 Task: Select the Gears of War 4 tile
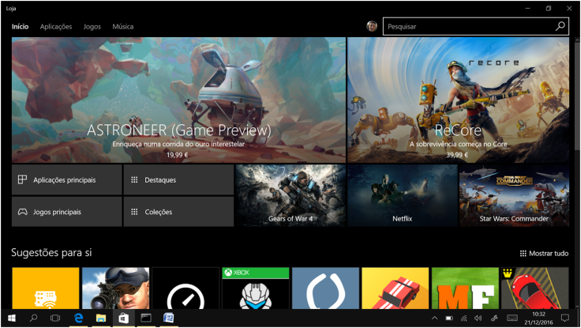click(x=290, y=195)
